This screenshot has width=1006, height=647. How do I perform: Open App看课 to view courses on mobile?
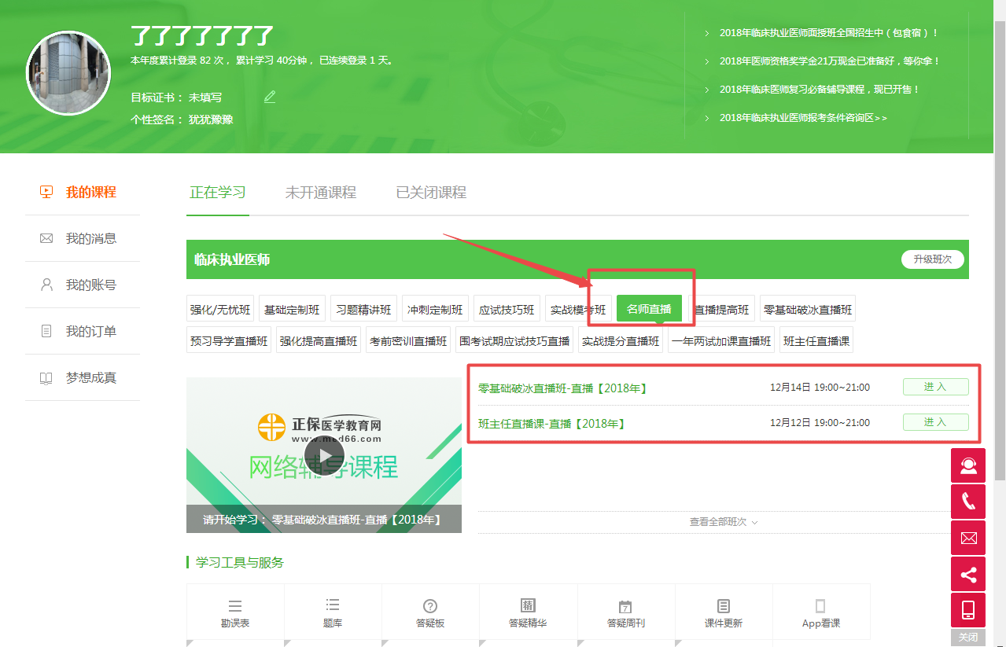coord(820,613)
